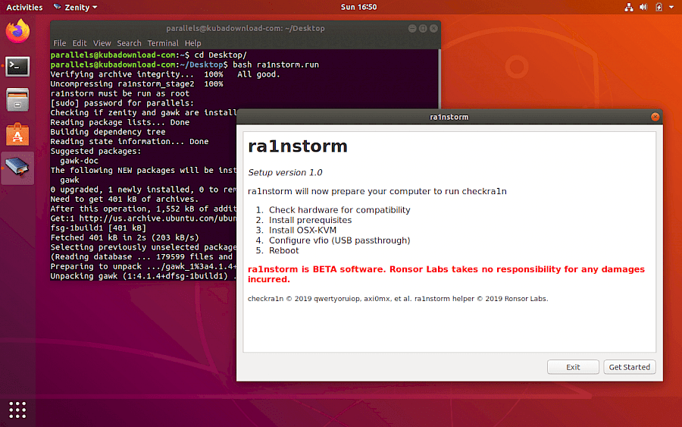Click 'Install prerequisites' list item
The height and width of the screenshot is (427, 682).
pyautogui.click(x=310, y=220)
